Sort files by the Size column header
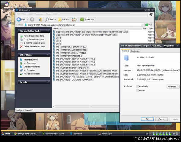The width and height of the screenshot is (181, 142). pyautogui.click(x=144, y=28)
